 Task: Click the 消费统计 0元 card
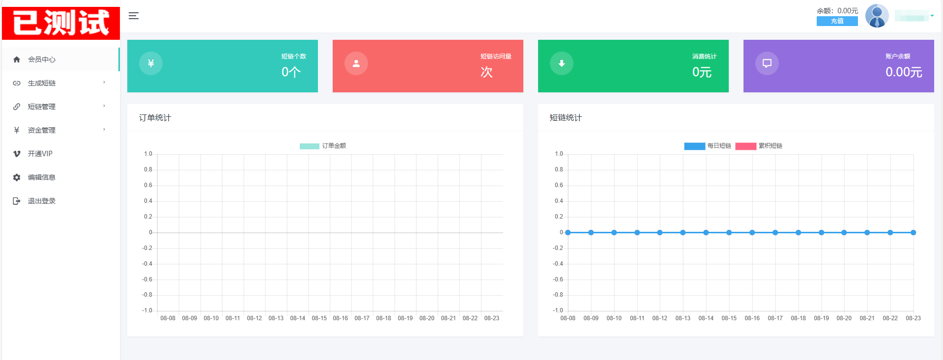coord(633,66)
